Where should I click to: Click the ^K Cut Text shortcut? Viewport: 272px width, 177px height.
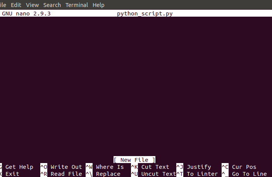coord(150,167)
